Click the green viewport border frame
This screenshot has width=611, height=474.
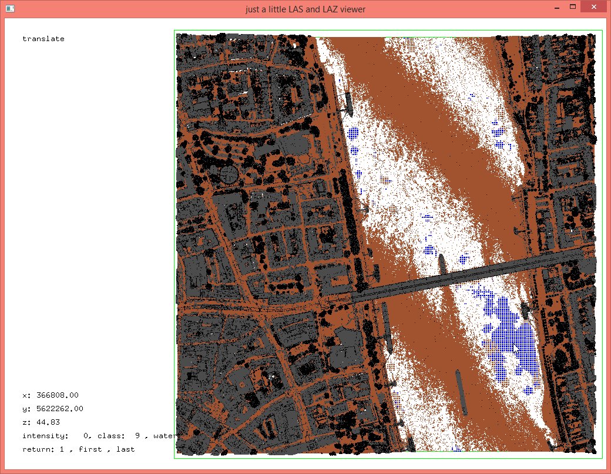(x=174, y=235)
